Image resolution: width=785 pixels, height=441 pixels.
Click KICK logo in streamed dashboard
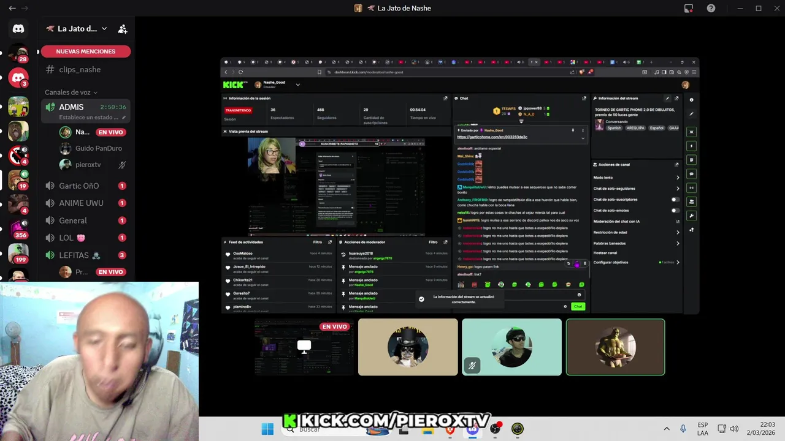pos(235,85)
